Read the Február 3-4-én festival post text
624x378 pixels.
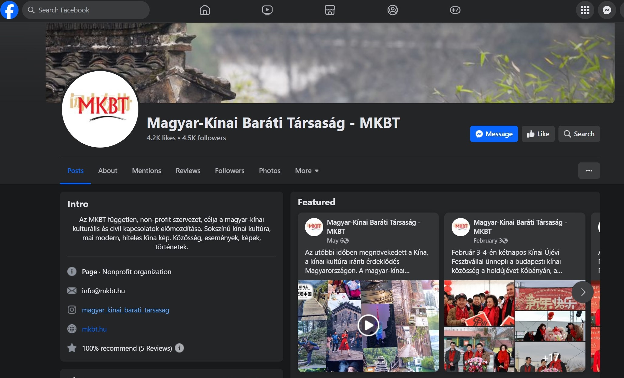(x=507, y=261)
